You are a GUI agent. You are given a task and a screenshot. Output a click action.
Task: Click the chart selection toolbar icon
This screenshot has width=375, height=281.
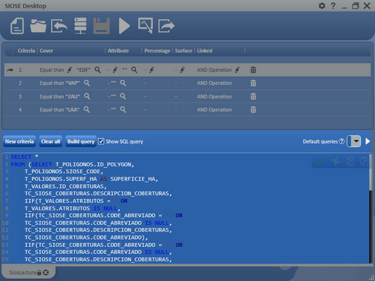(x=145, y=26)
